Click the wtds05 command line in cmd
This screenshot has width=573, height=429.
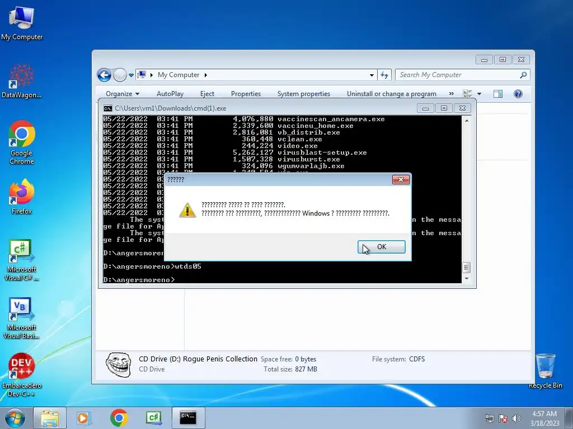tap(152, 266)
